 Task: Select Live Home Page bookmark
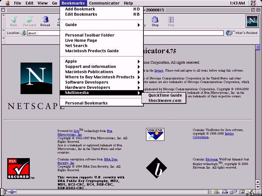click(102, 40)
